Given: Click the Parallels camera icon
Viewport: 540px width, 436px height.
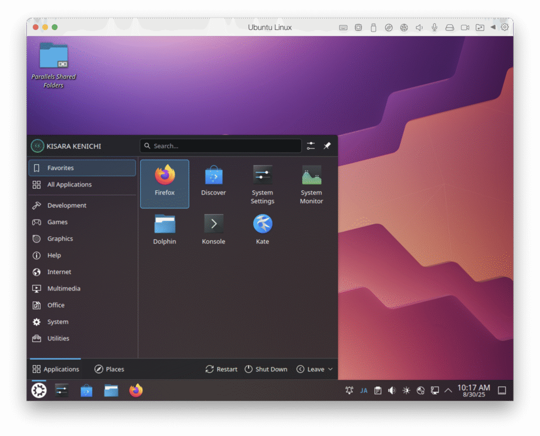Looking at the screenshot, I should pos(465,27).
